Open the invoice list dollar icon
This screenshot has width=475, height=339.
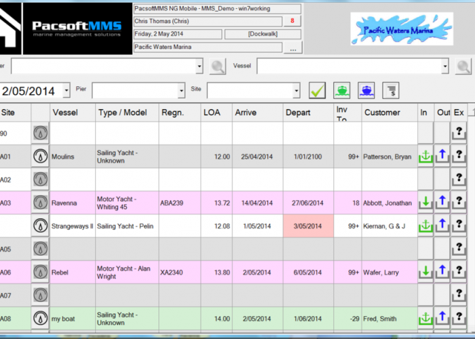coord(391,90)
